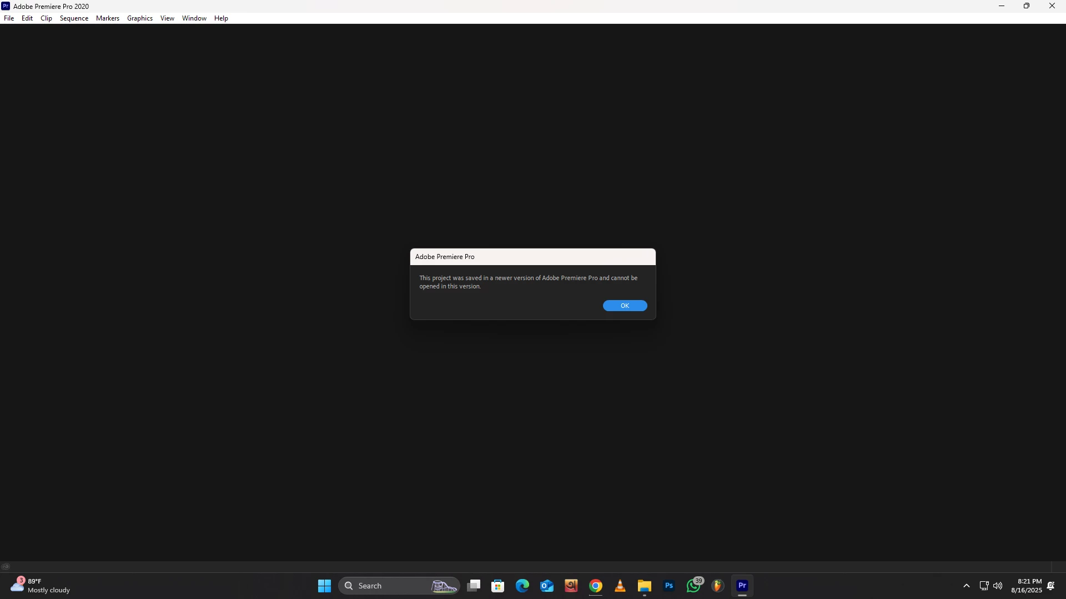
Task: Click the Premiere Pro taskbar icon
Action: (x=742, y=586)
